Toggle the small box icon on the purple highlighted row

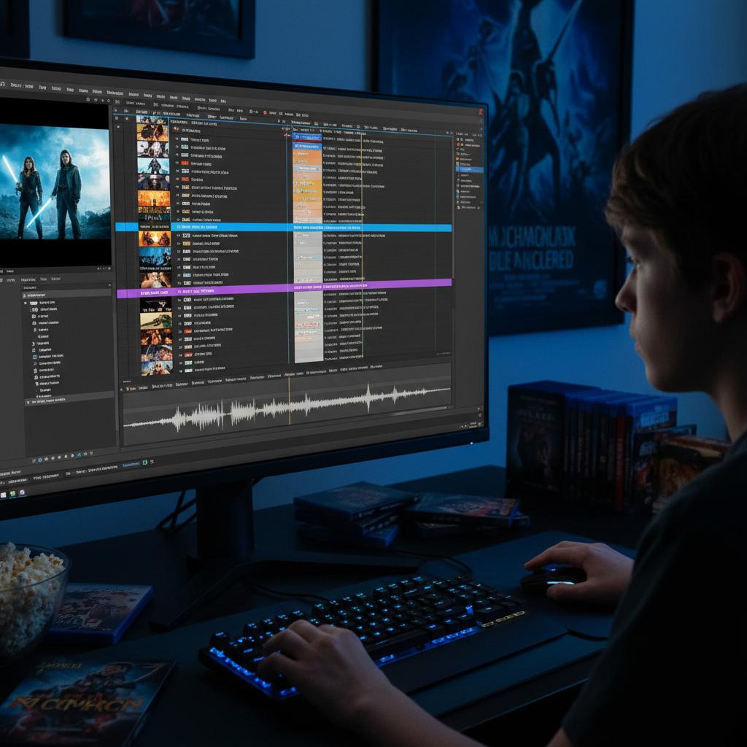[177, 291]
